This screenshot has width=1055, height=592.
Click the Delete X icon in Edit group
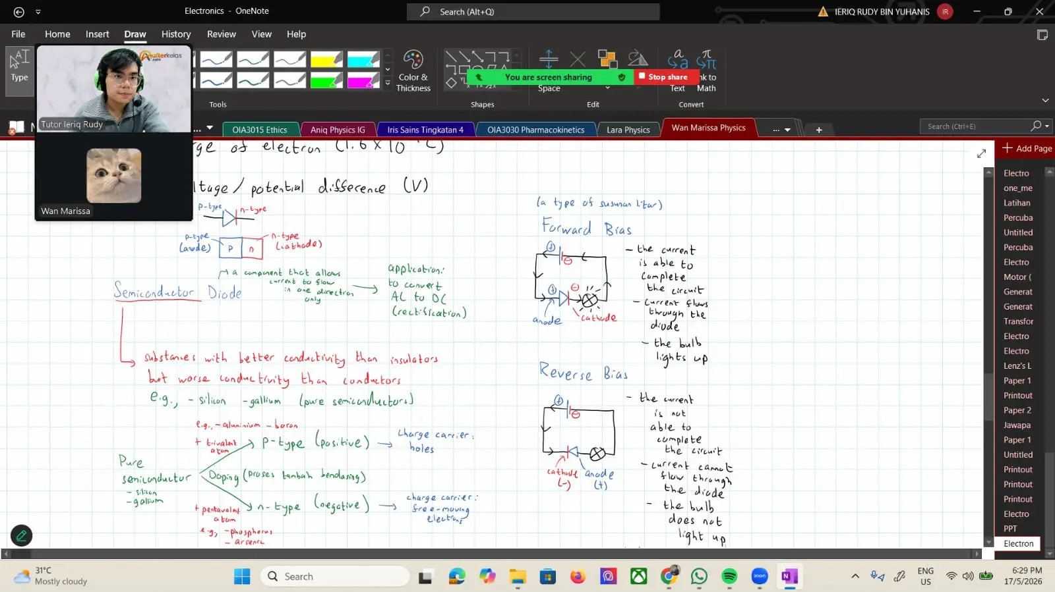(578, 59)
